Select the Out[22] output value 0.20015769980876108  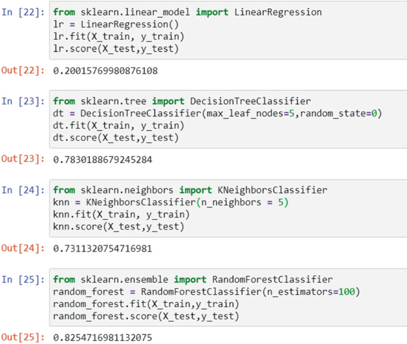(x=105, y=71)
